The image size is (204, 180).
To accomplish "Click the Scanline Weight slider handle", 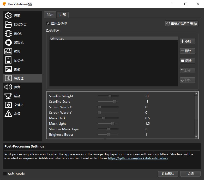I will click(110, 96).
